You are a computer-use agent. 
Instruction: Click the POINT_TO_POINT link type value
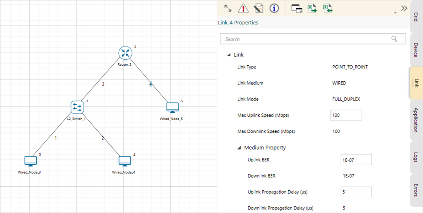pyautogui.click(x=350, y=67)
